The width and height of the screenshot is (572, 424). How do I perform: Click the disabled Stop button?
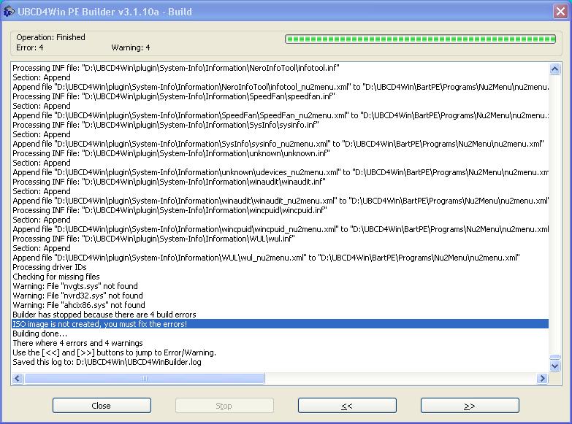(224, 406)
